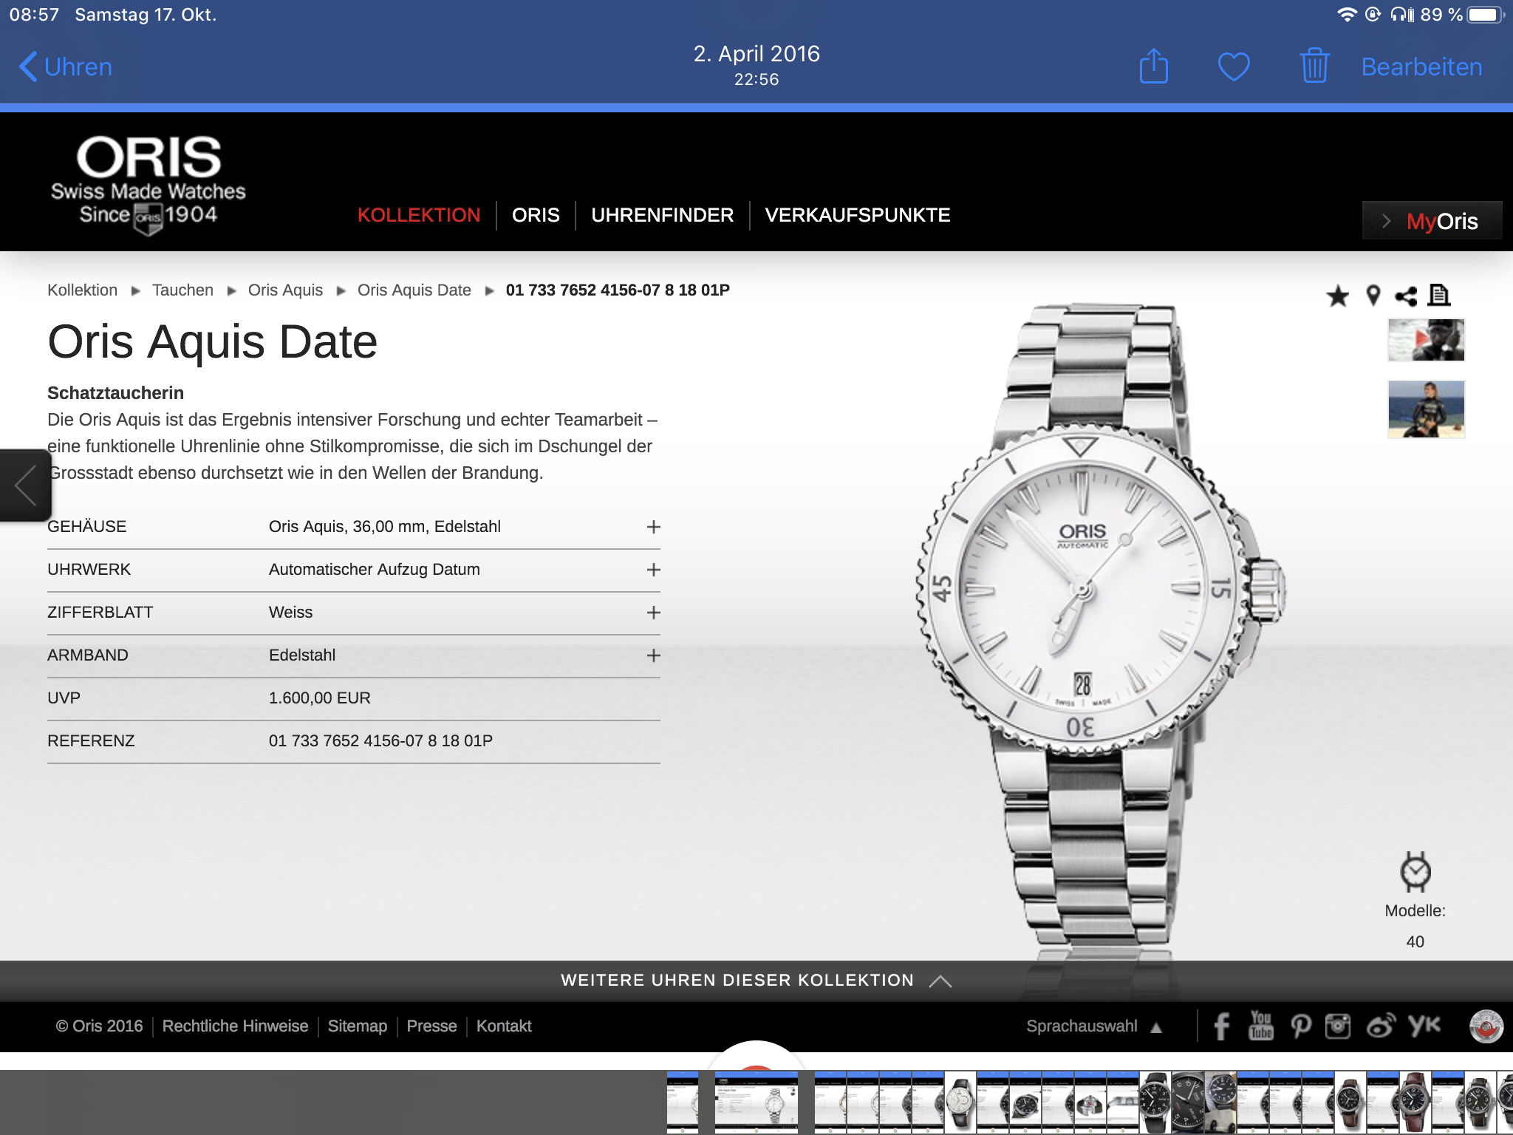This screenshot has height=1135, width=1513.
Task: Click the headphones status icon
Action: [1401, 15]
